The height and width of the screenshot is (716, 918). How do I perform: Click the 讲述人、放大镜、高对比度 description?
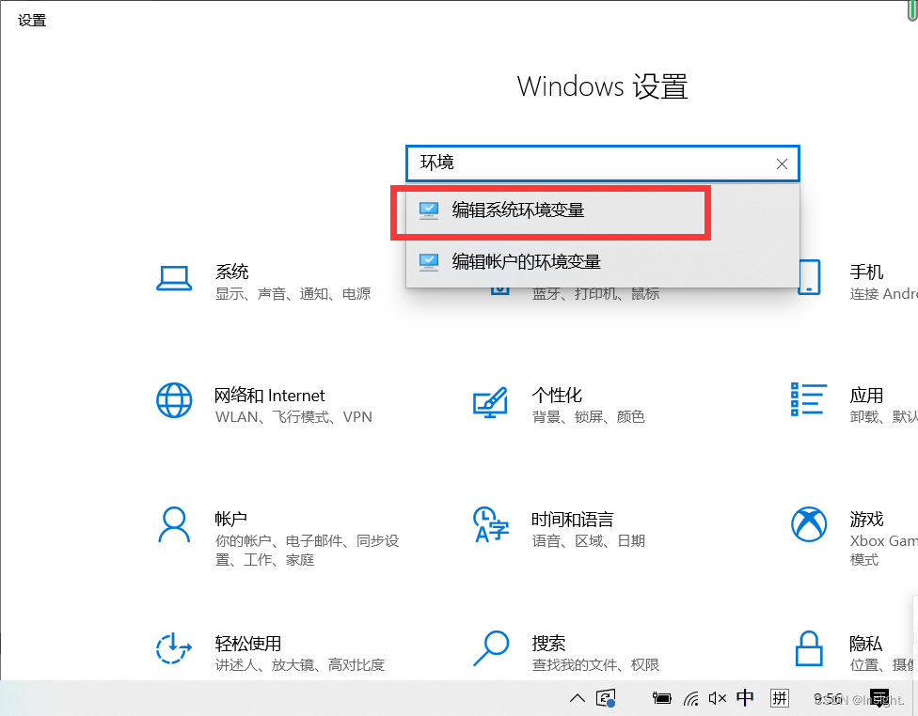300,665
